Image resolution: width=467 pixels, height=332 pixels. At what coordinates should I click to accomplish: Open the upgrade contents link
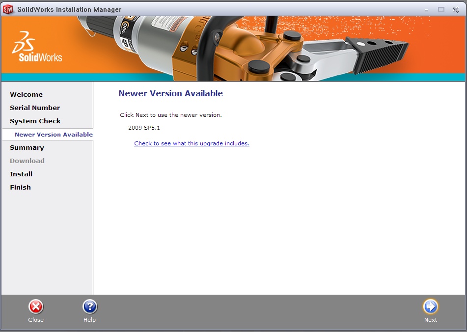(x=192, y=143)
